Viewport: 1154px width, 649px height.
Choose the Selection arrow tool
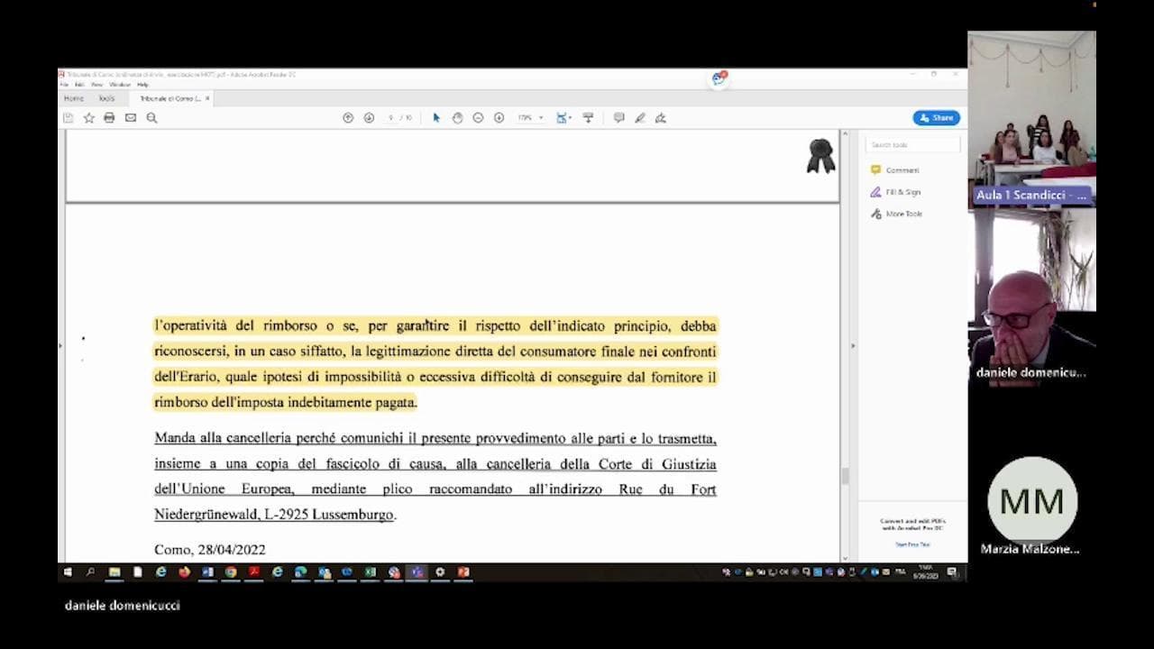tap(436, 118)
